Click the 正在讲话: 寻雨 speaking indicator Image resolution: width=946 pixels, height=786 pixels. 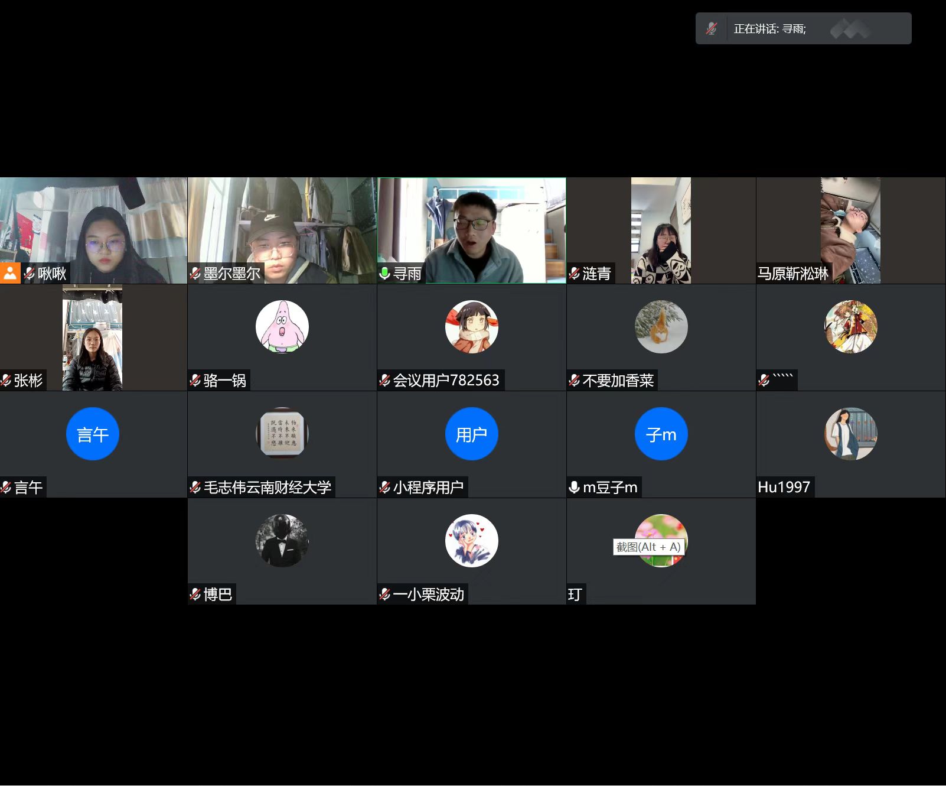[769, 28]
